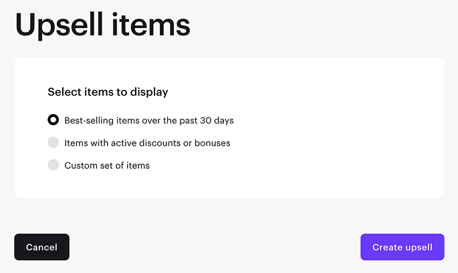Viewport: 458px width, 273px height.
Task: Click '30 days' in the first option label
Action: [217, 121]
